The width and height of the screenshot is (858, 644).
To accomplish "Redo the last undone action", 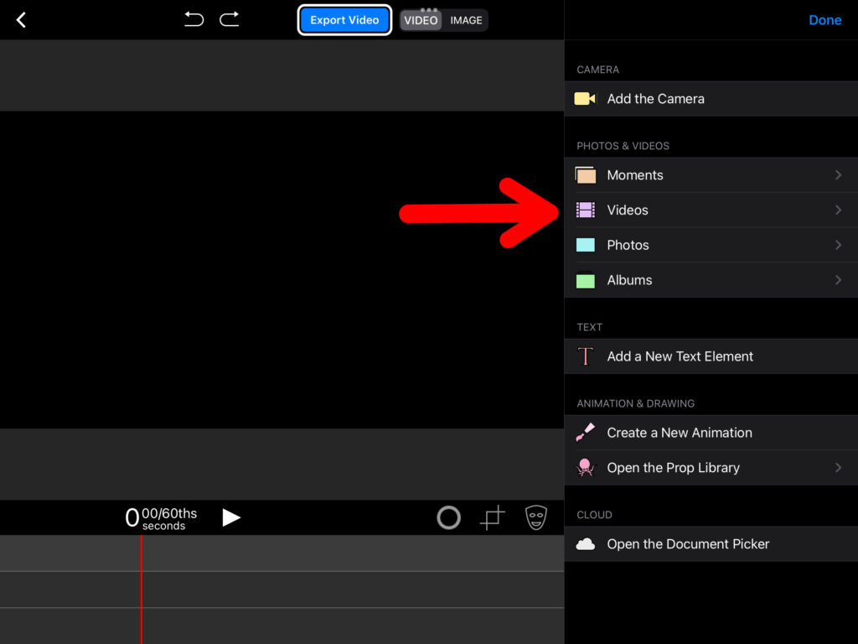I will pyautogui.click(x=229, y=19).
